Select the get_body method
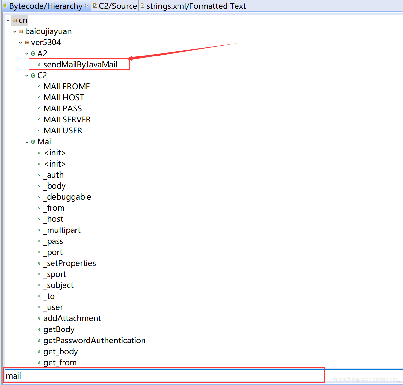403x385 pixels. click(x=61, y=351)
